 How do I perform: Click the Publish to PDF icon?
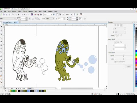pyautogui.click(x=41, y=15)
